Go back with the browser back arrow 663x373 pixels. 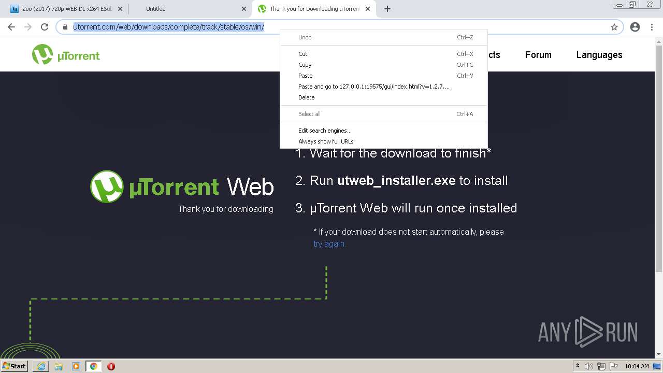[x=11, y=27]
